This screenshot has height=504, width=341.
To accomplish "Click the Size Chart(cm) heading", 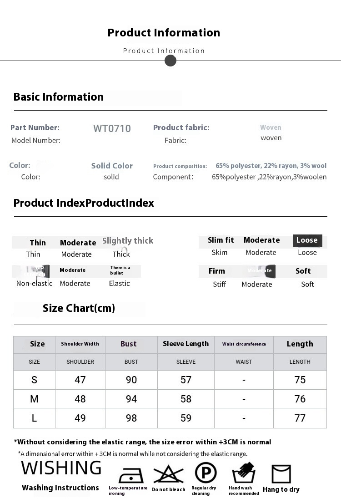I will click(79, 308).
